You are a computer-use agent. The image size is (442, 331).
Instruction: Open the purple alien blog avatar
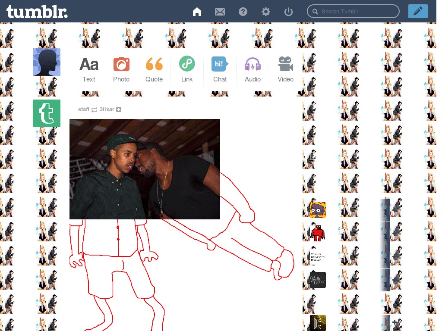tap(318, 210)
